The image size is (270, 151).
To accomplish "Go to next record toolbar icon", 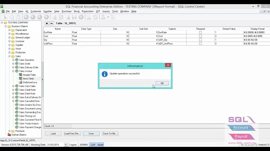I will pyautogui.click(x=40, y=17).
